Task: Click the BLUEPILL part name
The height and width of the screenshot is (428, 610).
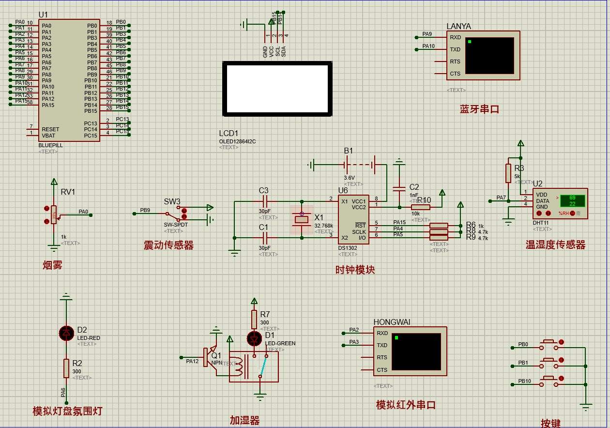Action: click(x=50, y=145)
